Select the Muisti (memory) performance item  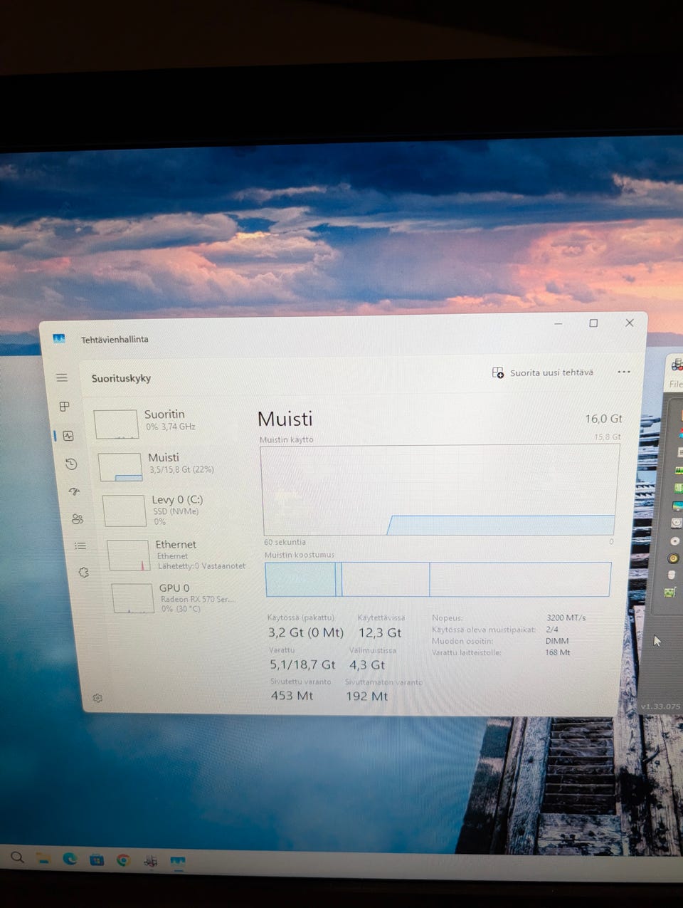(174, 466)
